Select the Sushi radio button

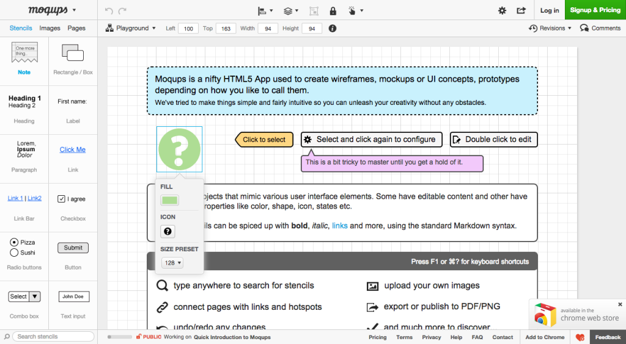pos(14,253)
